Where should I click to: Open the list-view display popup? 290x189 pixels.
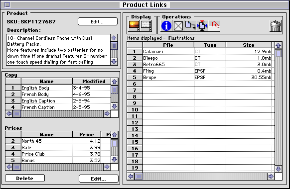[146, 26]
